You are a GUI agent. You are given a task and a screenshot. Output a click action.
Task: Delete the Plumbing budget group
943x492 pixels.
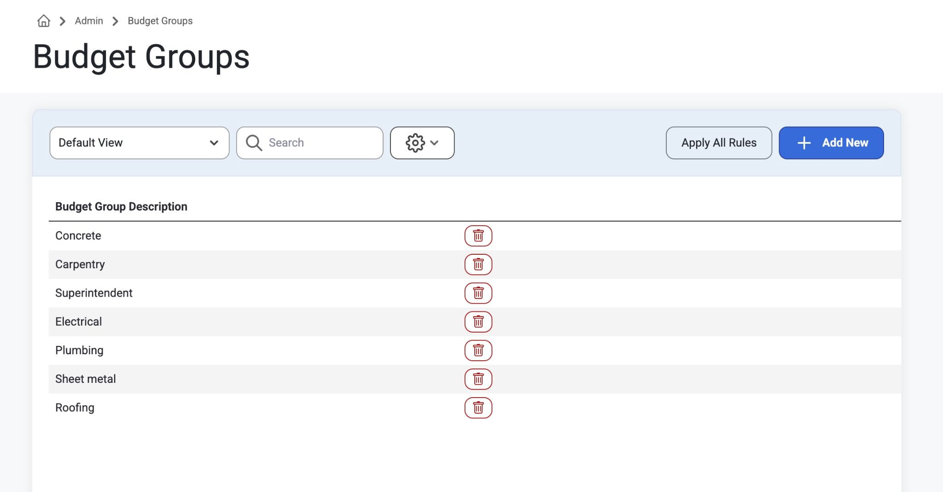[478, 351]
